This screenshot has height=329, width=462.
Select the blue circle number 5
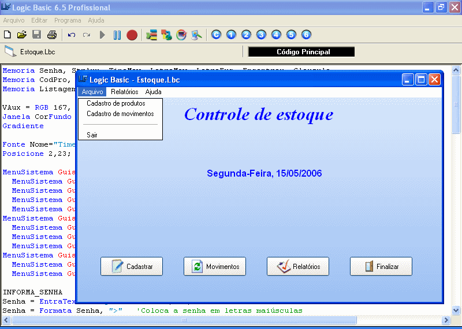pyautogui.click(x=291, y=35)
